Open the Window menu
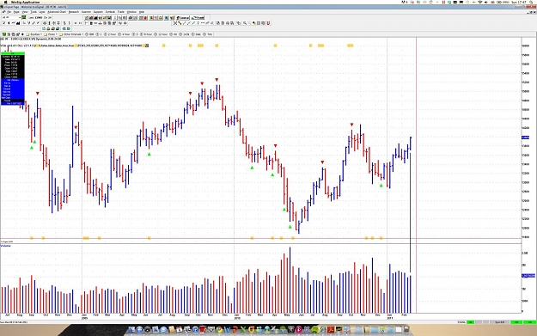Viewport: 537px width, 336px height. [131, 12]
